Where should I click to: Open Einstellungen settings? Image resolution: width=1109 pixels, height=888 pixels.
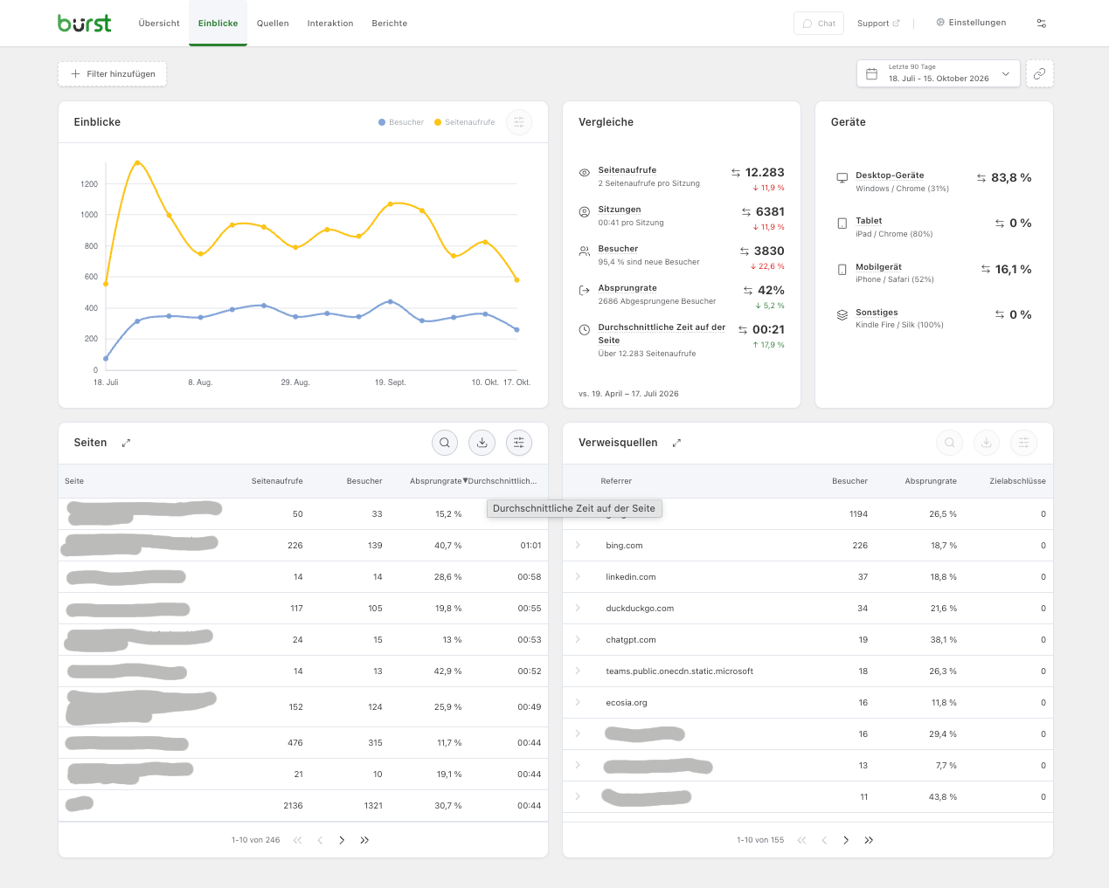(x=971, y=23)
